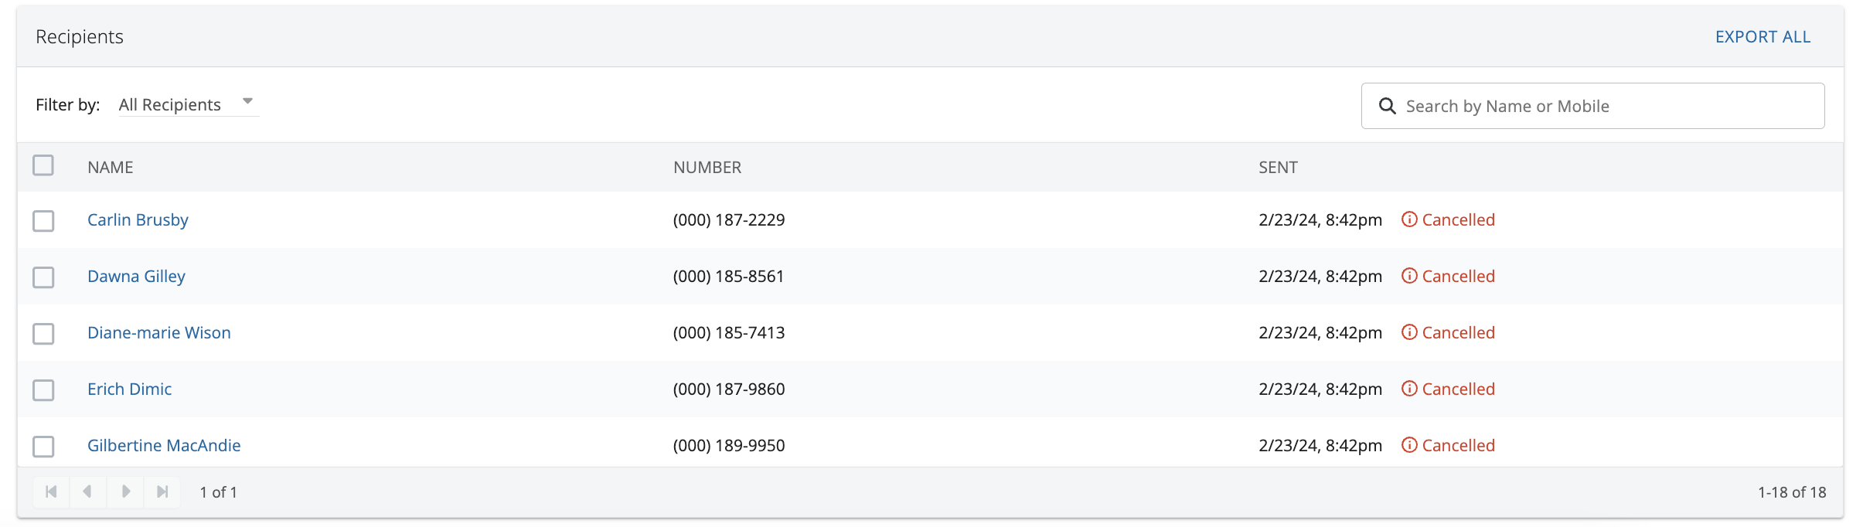Image resolution: width=1863 pixels, height=527 pixels.
Task: Click the next page arrow
Action: pyautogui.click(x=125, y=491)
